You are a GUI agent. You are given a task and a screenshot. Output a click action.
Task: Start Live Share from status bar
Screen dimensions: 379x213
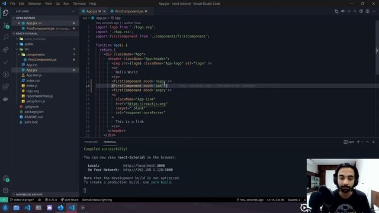[x=70, y=200]
